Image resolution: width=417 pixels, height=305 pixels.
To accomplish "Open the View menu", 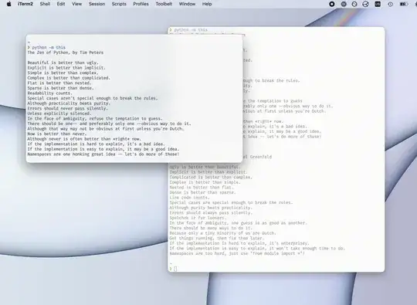I will point(77,4).
